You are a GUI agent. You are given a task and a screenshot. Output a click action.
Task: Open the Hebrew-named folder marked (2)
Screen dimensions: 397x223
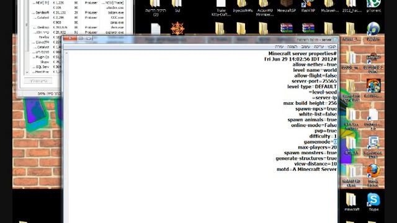156,7
